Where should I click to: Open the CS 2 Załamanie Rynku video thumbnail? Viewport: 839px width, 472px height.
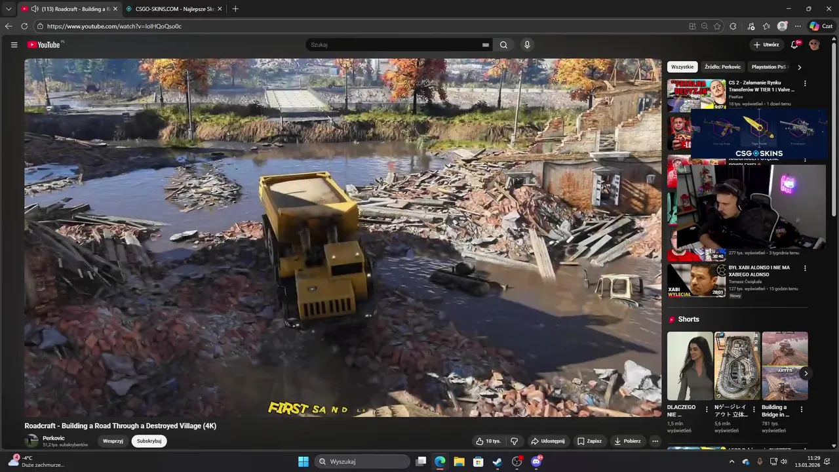point(697,94)
